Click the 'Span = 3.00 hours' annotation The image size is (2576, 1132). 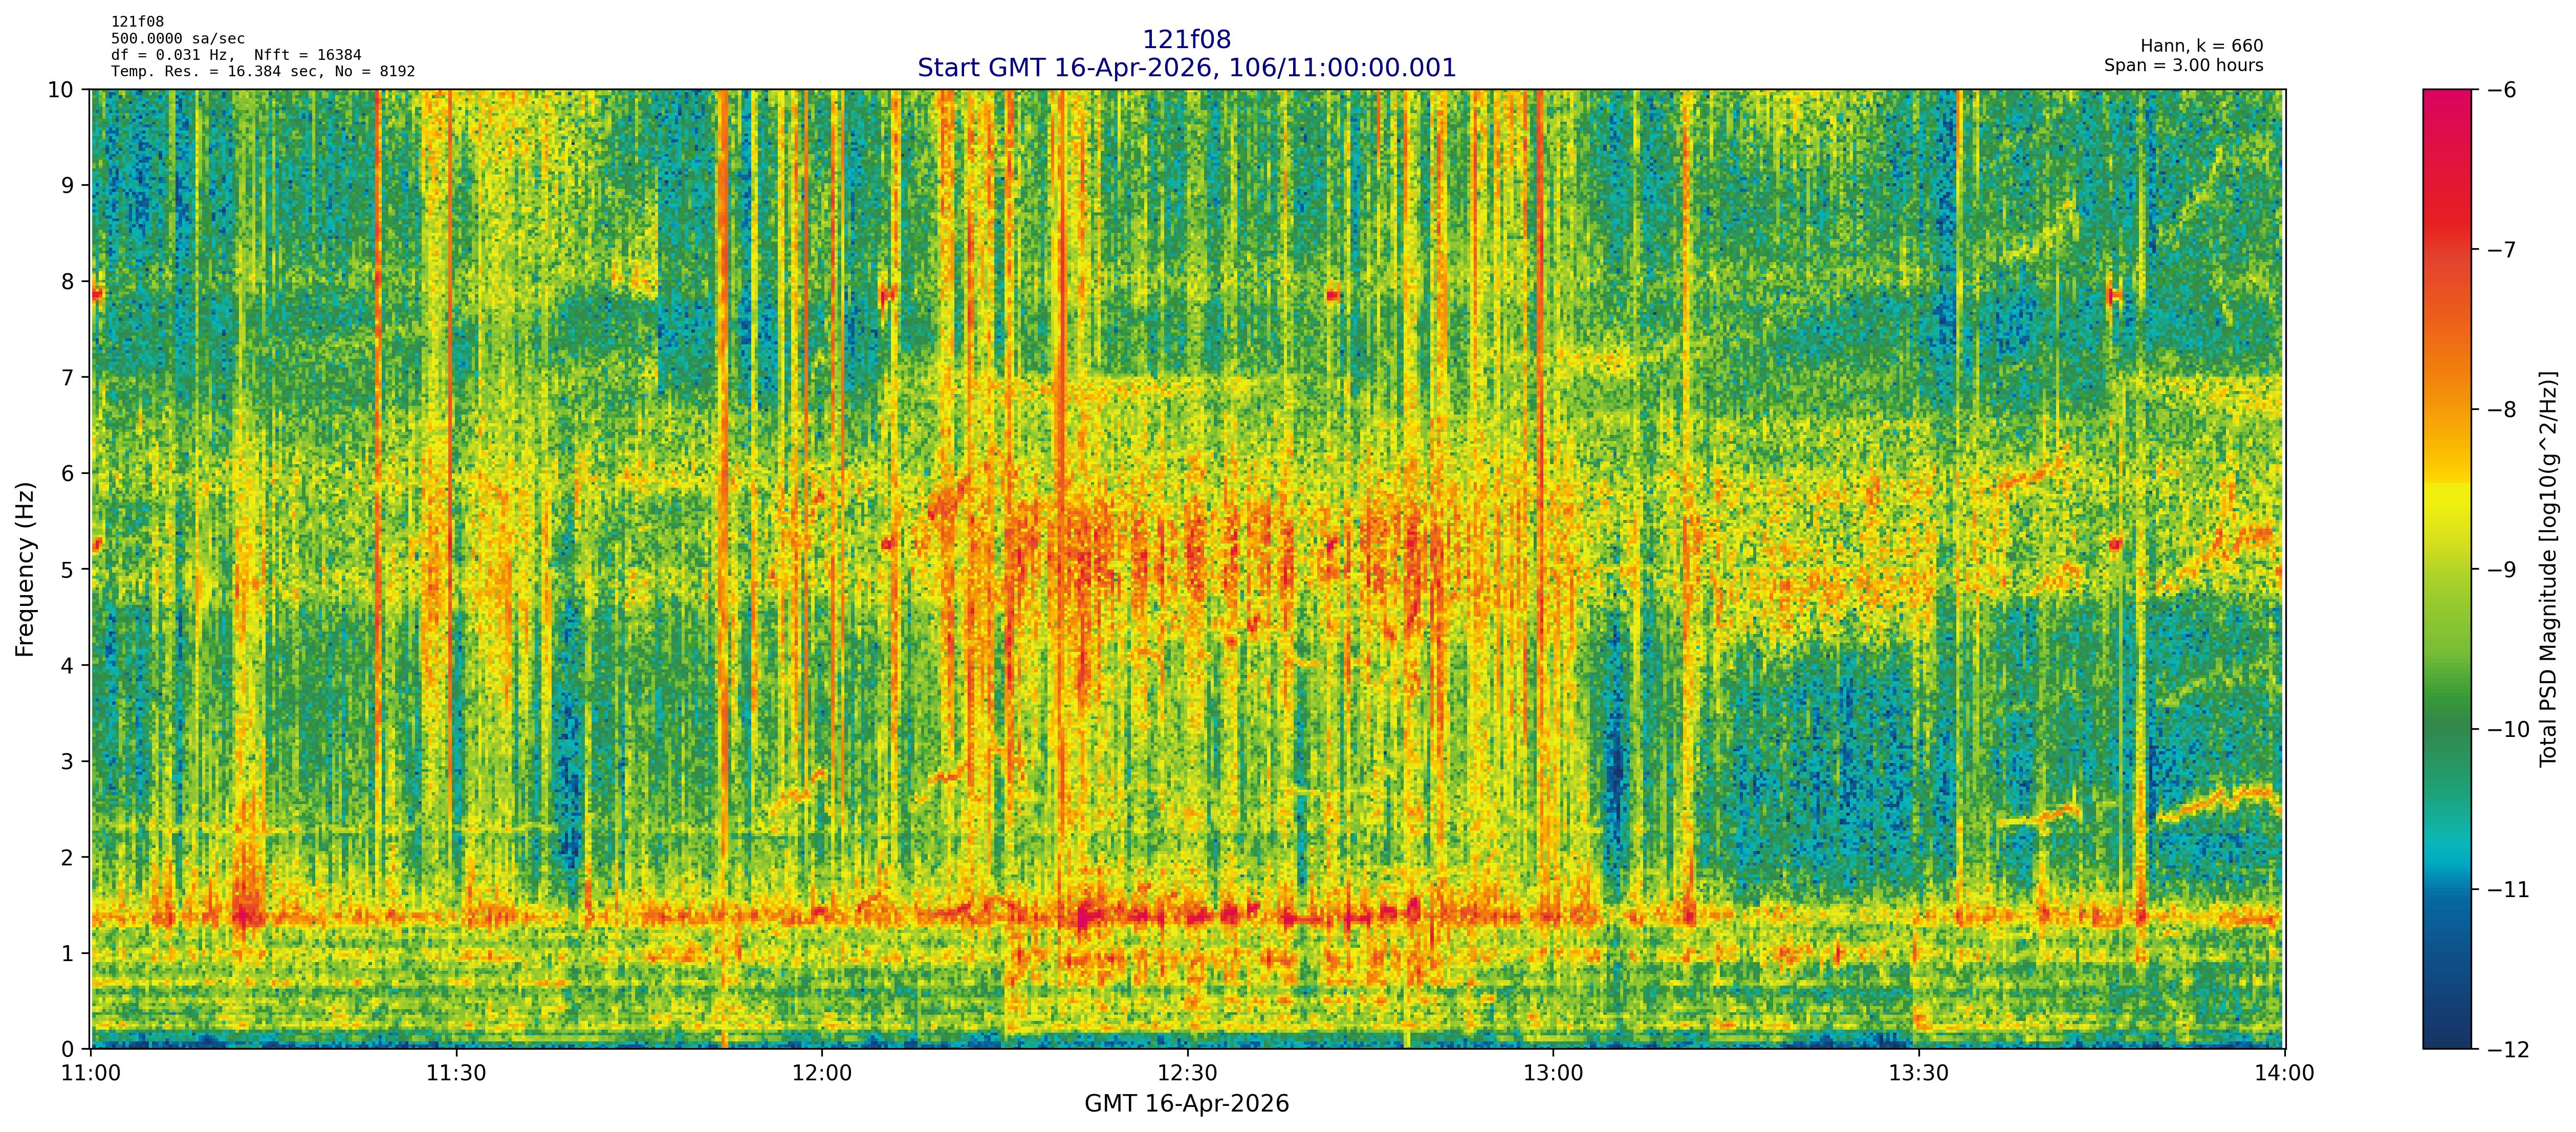coord(2183,66)
